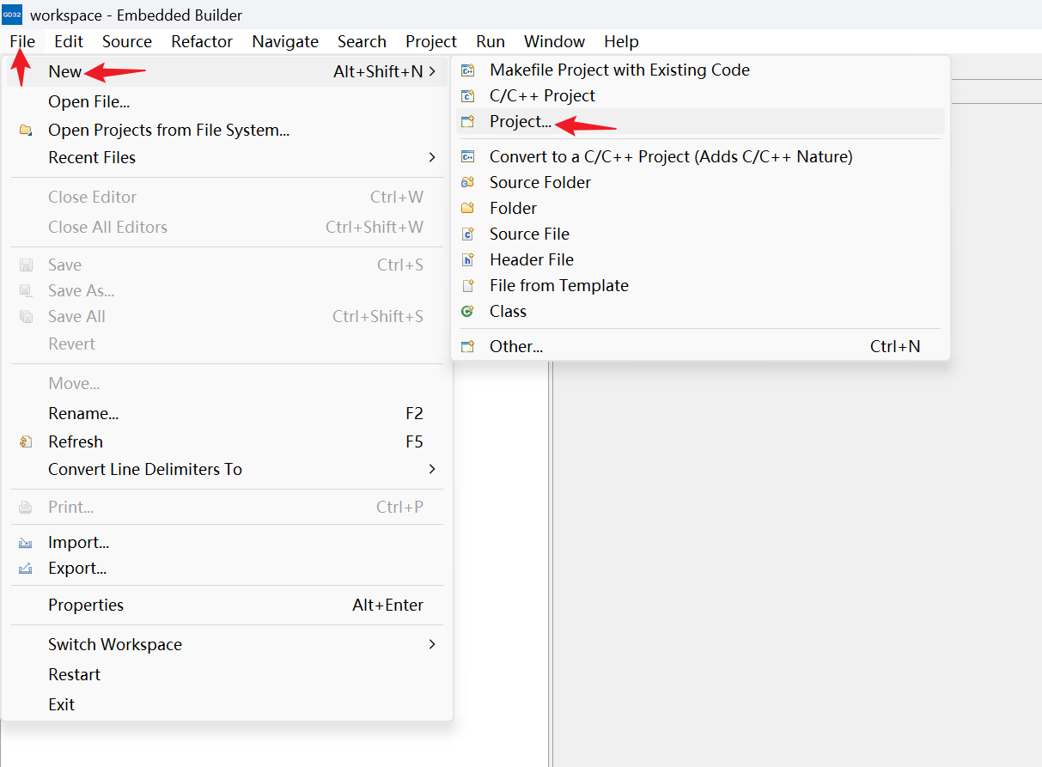Image resolution: width=1042 pixels, height=767 pixels.
Task: Click the Source Folder icon in submenu
Action: pos(468,182)
